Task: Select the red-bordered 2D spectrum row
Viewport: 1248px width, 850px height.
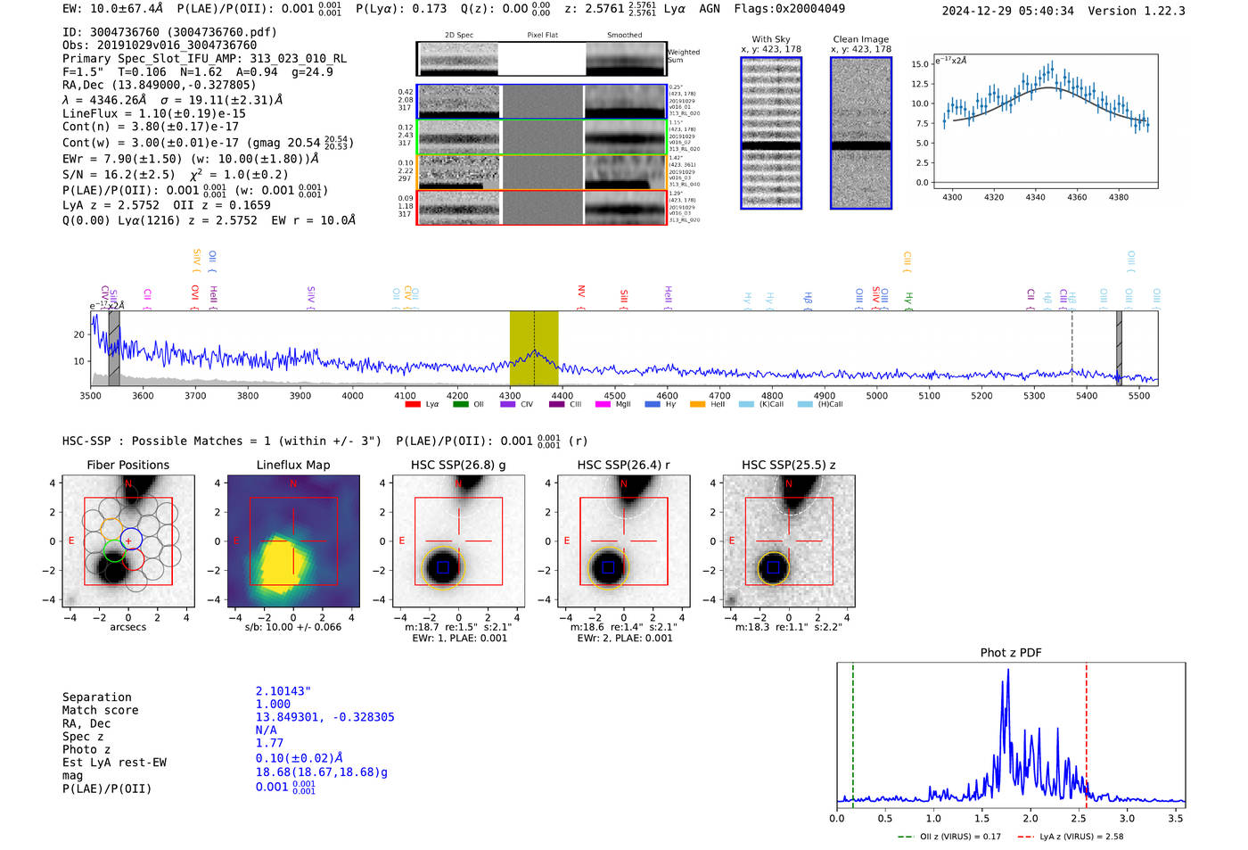Action: coord(541,207)
